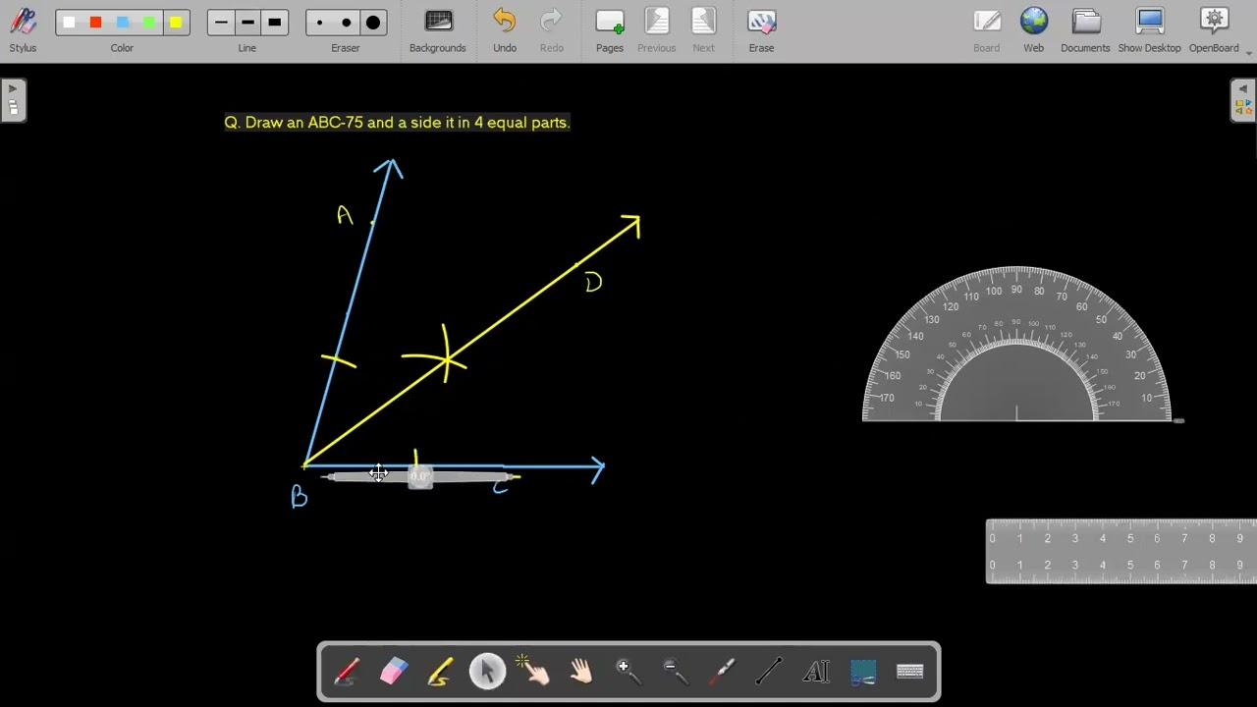Switch to Board mode

986,30
